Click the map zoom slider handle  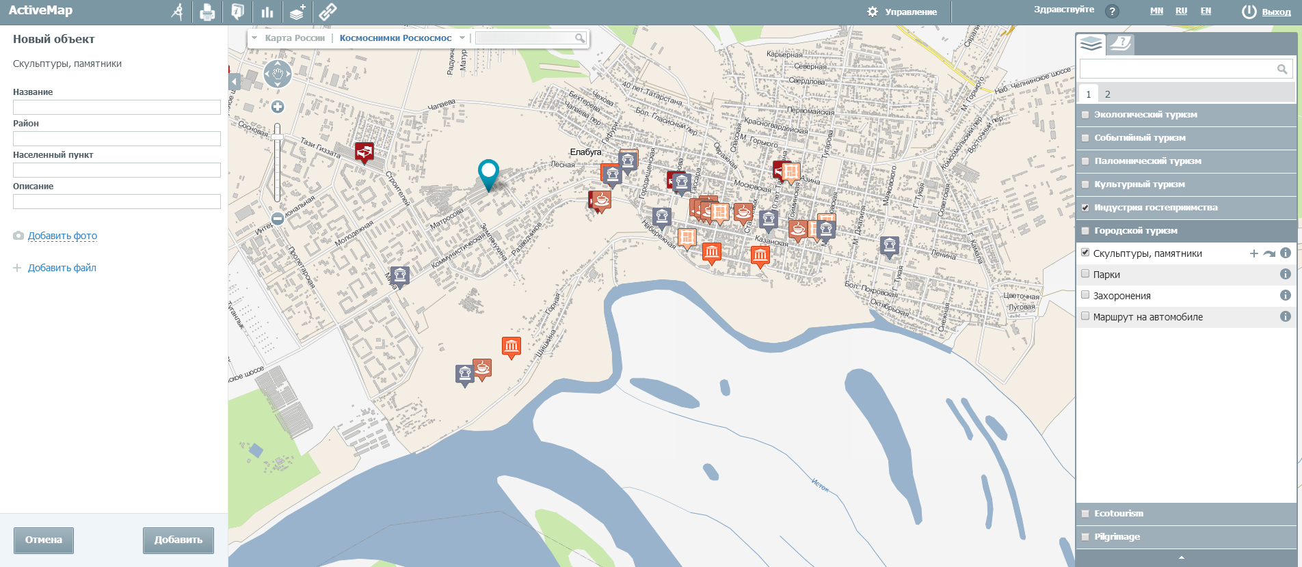click(278, 137)
